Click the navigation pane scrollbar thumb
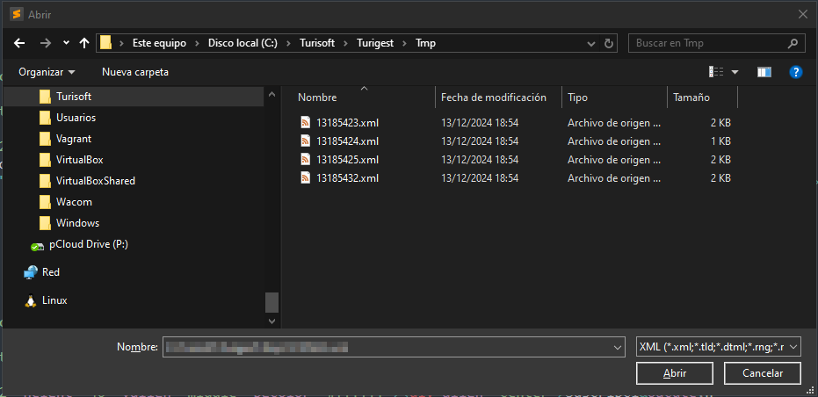Screen dimensions: 818x397 click(x=271, y=302)
